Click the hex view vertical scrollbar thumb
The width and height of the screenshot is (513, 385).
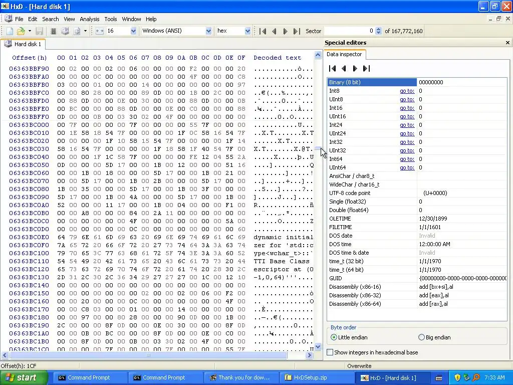click(x=318, y=148)
